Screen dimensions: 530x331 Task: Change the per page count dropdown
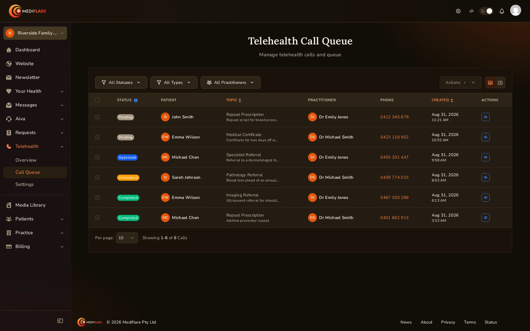pyautogui.click(x=127, y=238)
